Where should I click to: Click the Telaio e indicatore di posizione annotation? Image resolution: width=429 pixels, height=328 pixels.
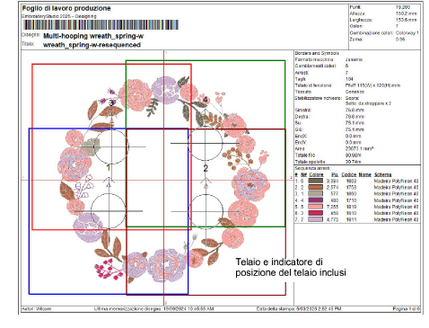tap(291, 267)
